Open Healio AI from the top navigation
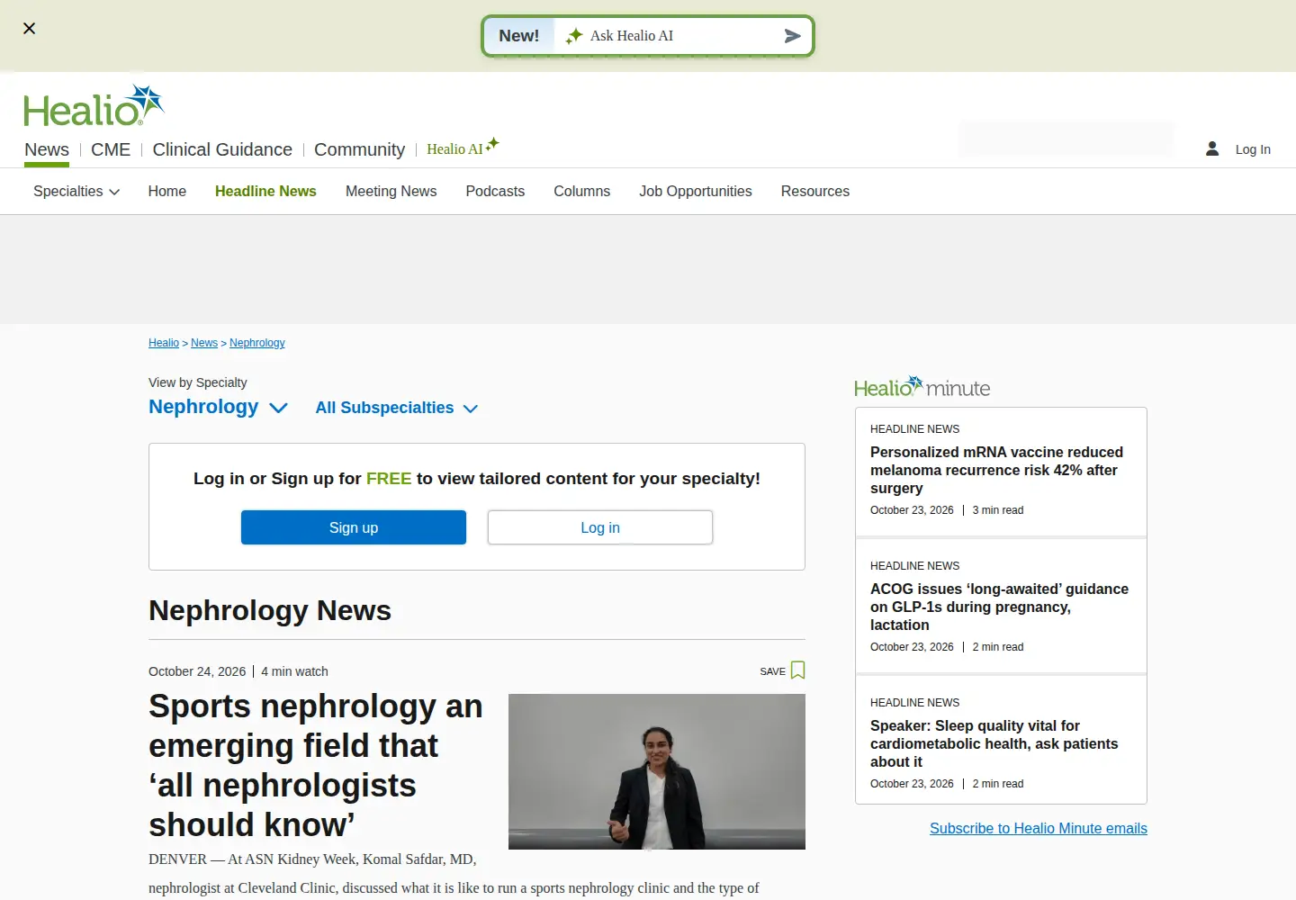Screen dimensions: 1296x900 point(463,148)
